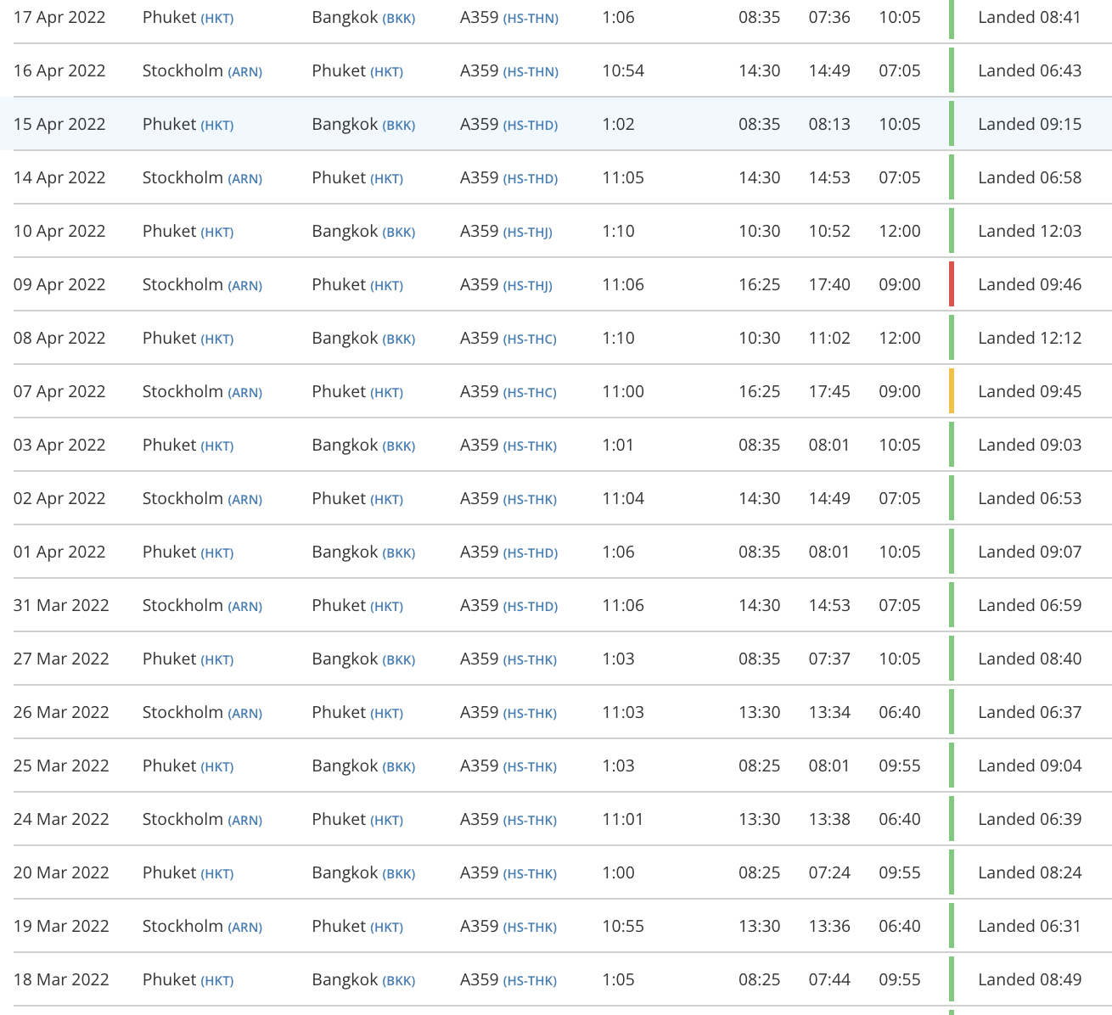
Task: Open the HKT link in the 18 Mar 2022 row
Action: point(216,981)
